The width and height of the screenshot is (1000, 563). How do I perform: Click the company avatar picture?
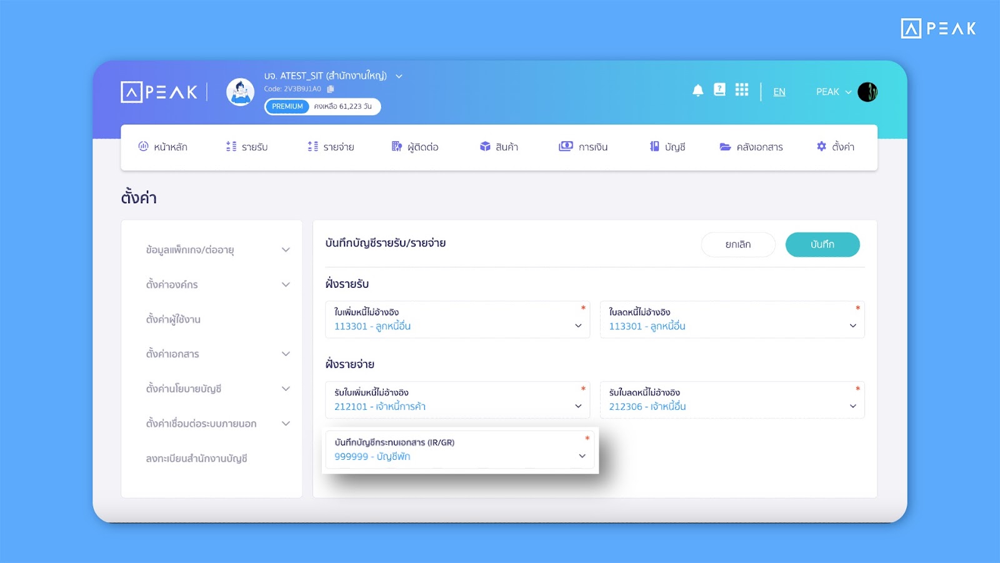[240, 92]
